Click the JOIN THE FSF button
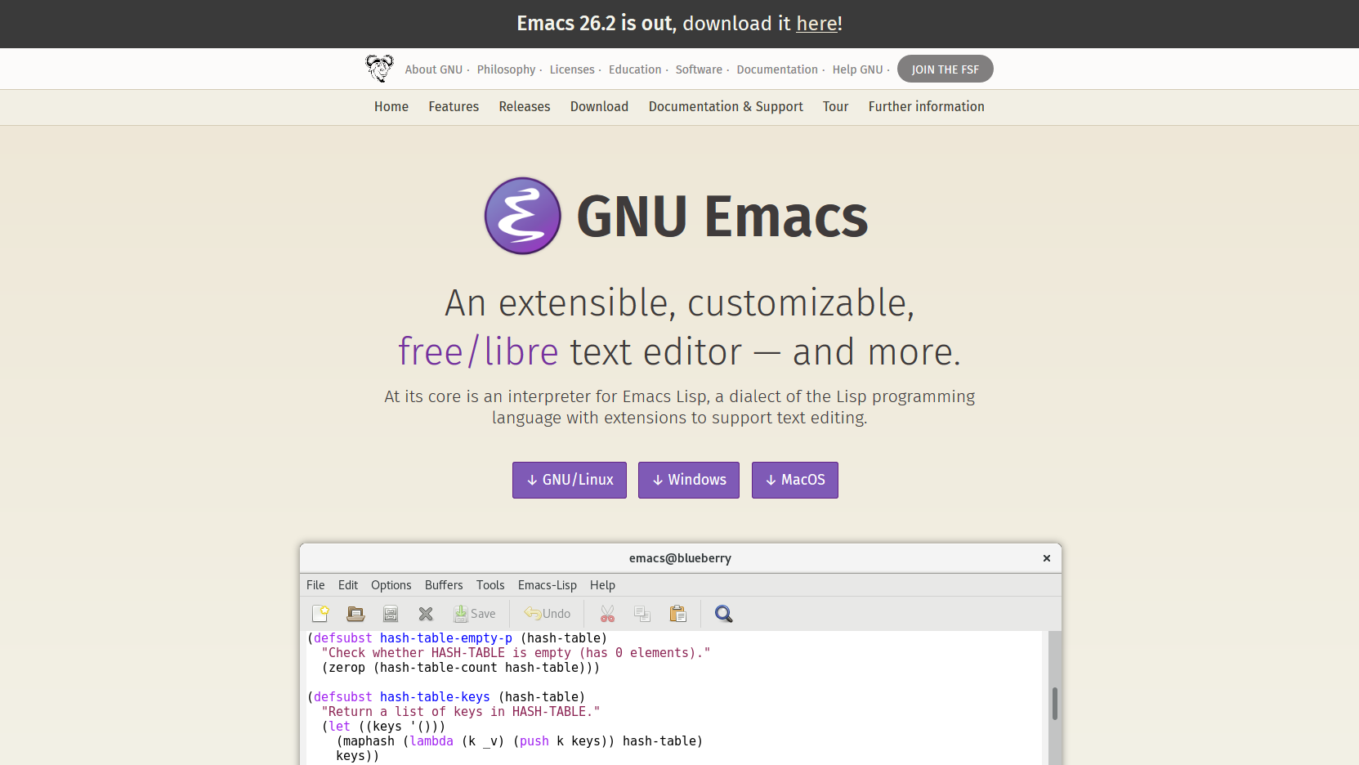1359x765 pixels. click(x=945, y=69)
